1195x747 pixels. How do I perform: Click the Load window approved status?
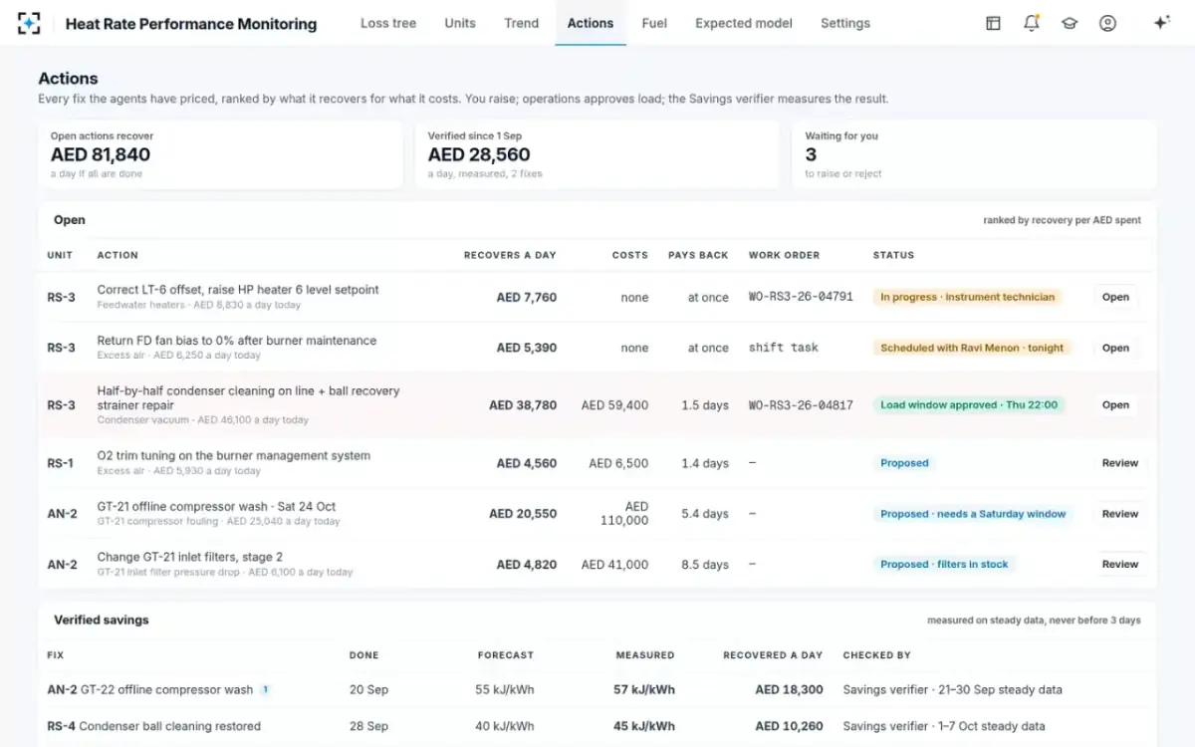[x=969, y=405]
